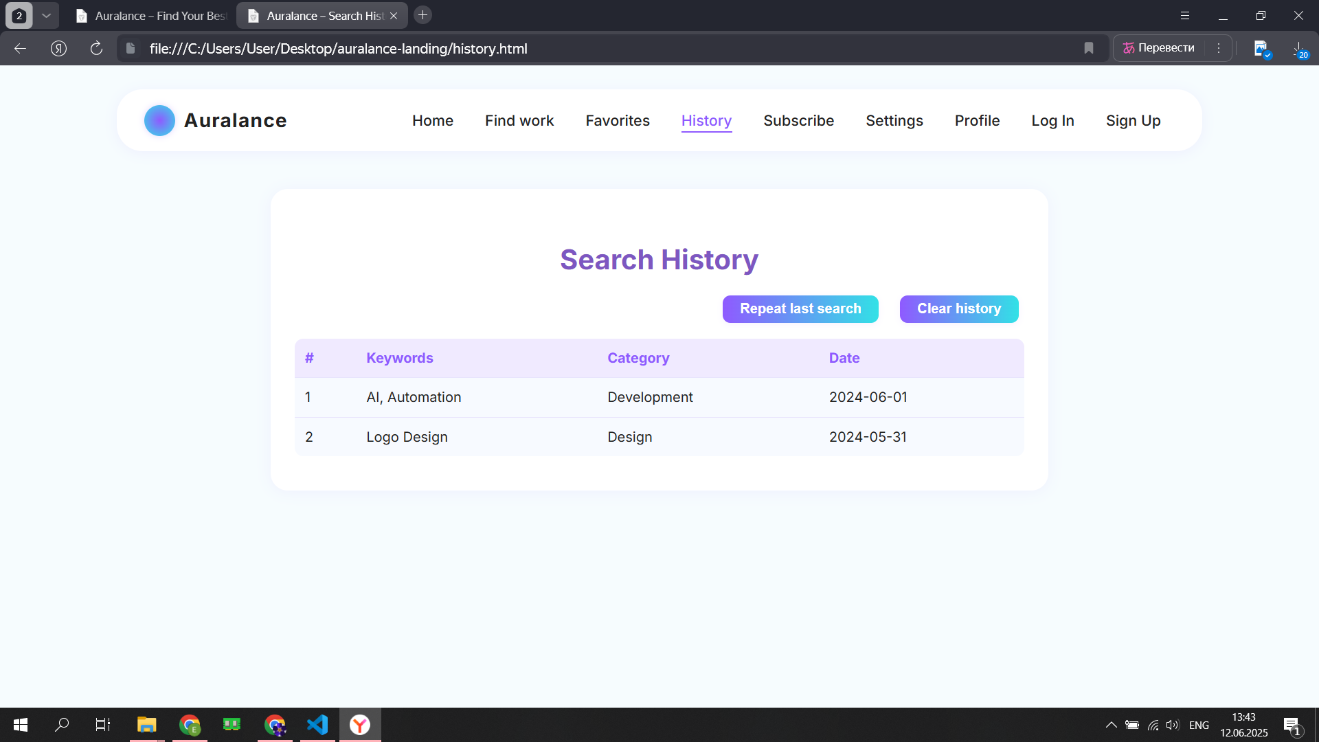Show hidden system tray icons
The image size is (1319, 742).
pyautogui.click(x=1111, y=725)
